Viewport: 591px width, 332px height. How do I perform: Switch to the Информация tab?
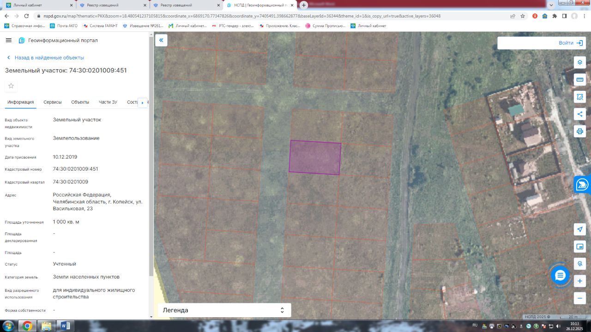click(20, 102)
